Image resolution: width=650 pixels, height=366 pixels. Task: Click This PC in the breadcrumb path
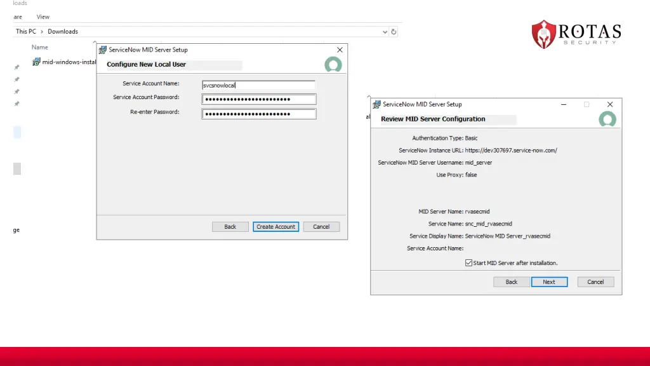25,32
